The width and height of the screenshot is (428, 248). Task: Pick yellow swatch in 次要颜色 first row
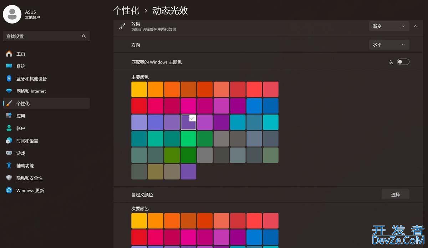click(139, 221)
